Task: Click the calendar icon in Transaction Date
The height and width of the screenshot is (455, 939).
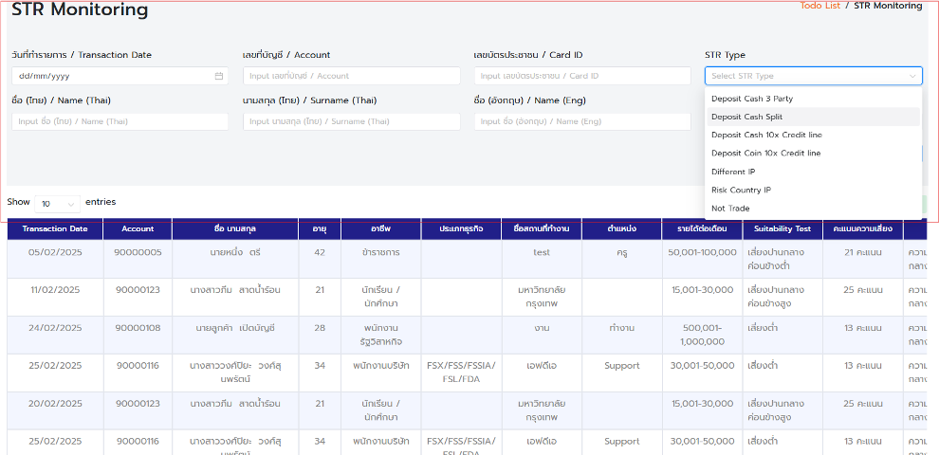Action: coord(218,76)
